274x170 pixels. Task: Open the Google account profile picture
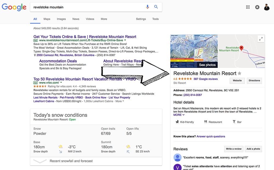[x=267, y=7]
